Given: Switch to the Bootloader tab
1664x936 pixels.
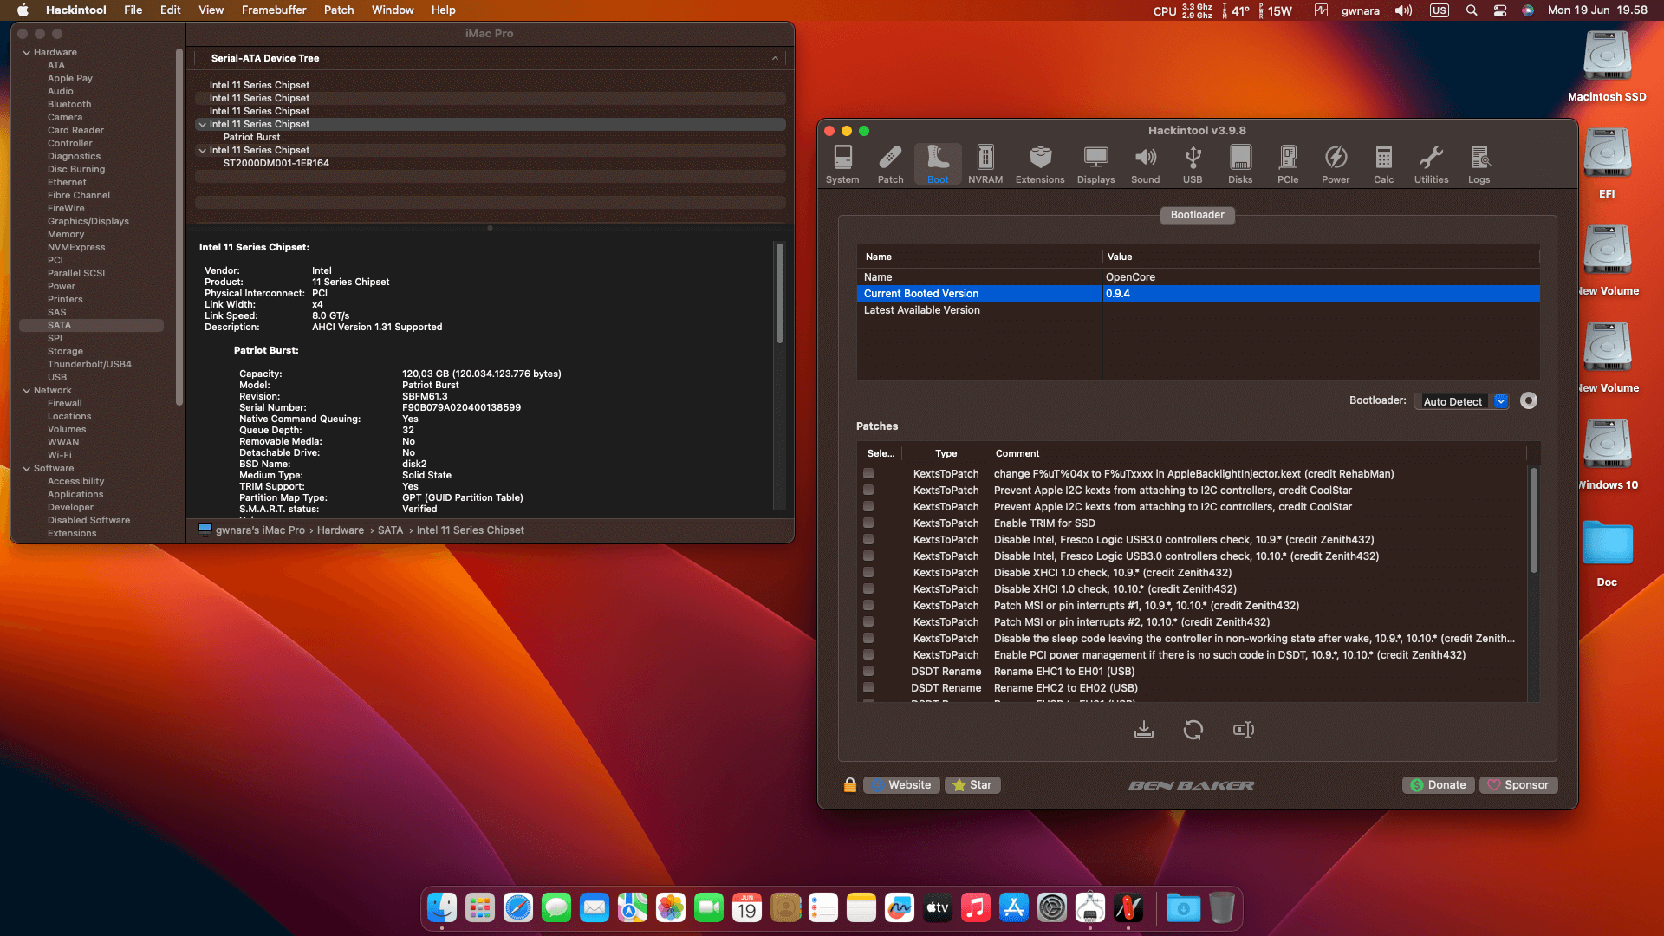Looking at the screenshot, I should tap(1197, 215).
